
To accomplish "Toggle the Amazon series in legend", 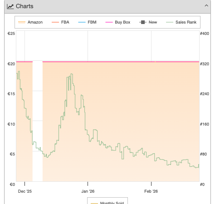I will click(30, 22).
